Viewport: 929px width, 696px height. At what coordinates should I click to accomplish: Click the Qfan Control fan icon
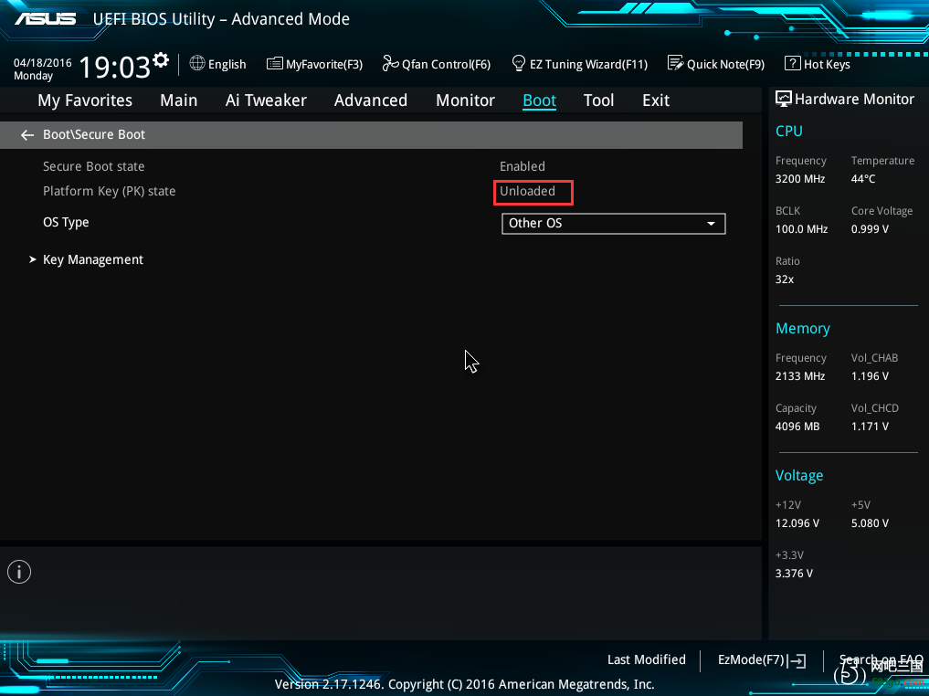click(x=390, y=63)
